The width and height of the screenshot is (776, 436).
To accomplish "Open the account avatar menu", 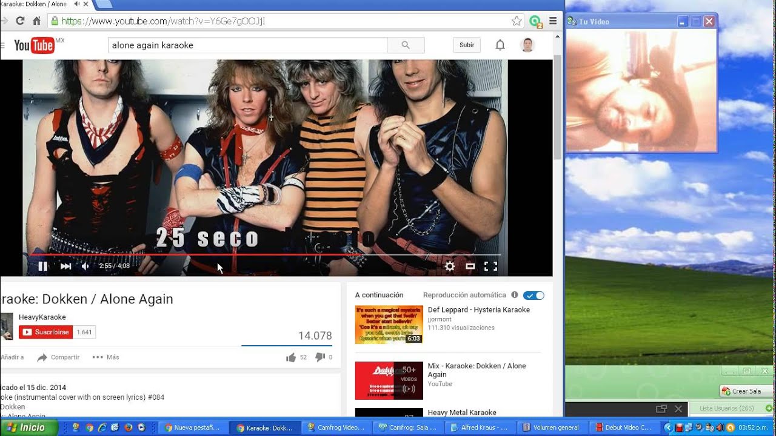I will click(x=527, y=45).
